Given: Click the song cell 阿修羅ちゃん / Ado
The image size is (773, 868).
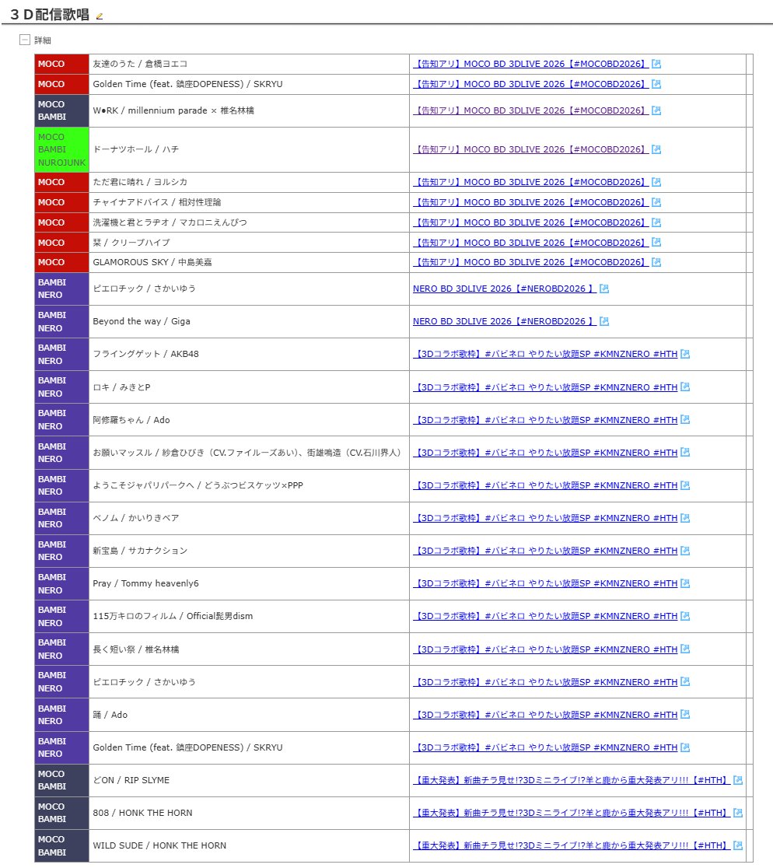Looking at the screenshot, I should click(249, 419).
